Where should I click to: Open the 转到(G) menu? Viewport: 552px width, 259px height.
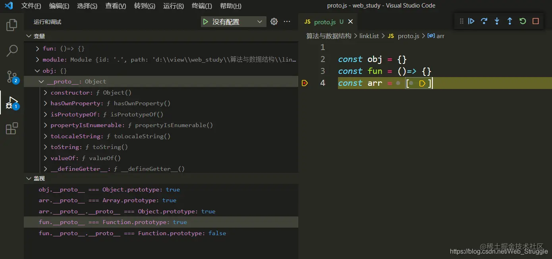click(145, 6)
